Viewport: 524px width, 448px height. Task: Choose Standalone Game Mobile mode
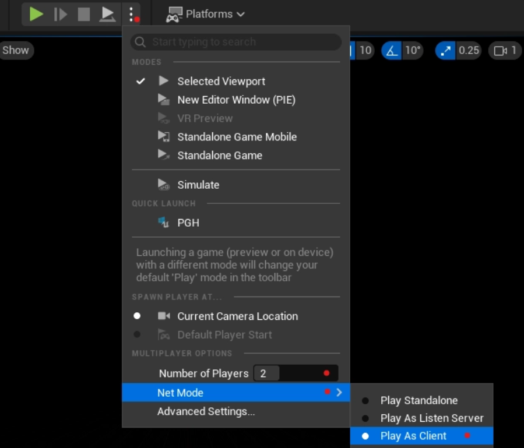click(x=236, y=137)
